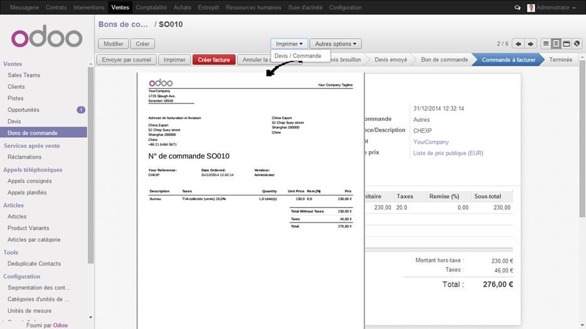Click the sidebar vertical scrollbar thumb
586x329 pixels.
click(x=90, y=165)
